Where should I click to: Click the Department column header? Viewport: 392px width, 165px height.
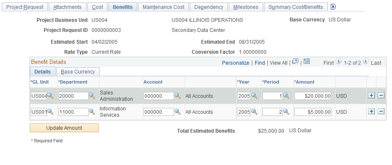[73, 82]
